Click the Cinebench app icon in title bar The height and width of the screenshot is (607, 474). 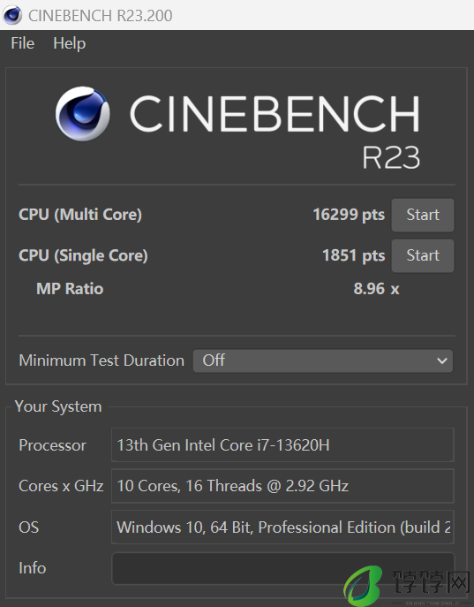coord(12,15)
